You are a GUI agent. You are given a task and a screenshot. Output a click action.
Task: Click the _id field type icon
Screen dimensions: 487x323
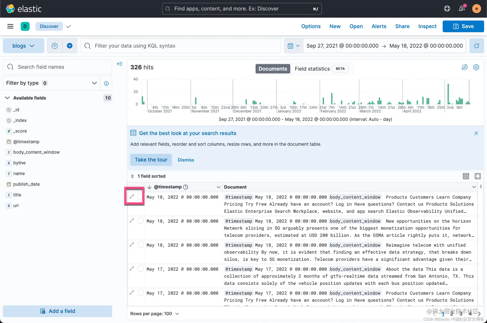(x=9, y=110)
